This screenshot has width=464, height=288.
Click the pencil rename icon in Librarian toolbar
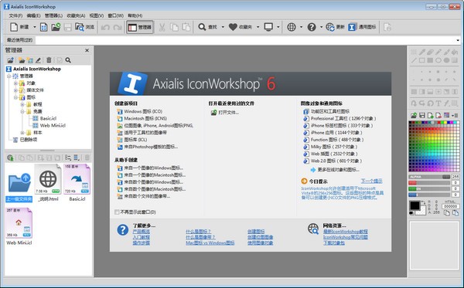point(38,60)
